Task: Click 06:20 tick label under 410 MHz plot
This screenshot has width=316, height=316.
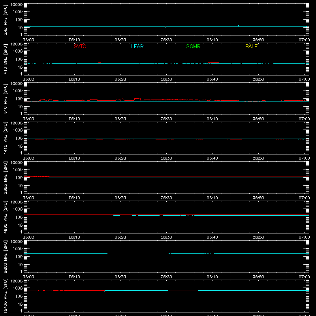Action: click(x=120, y=79)
